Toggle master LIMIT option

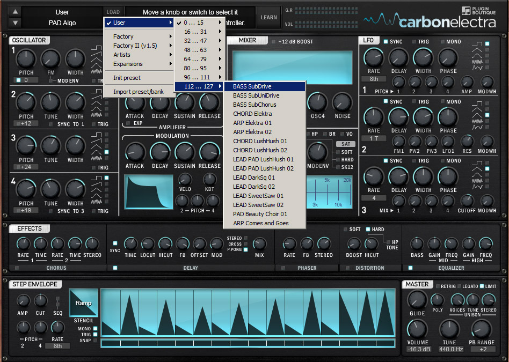pyautogui.click(x=482, y=286)
